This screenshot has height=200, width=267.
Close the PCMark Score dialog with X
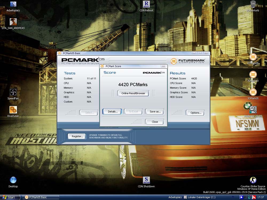[x=163, y=66]
